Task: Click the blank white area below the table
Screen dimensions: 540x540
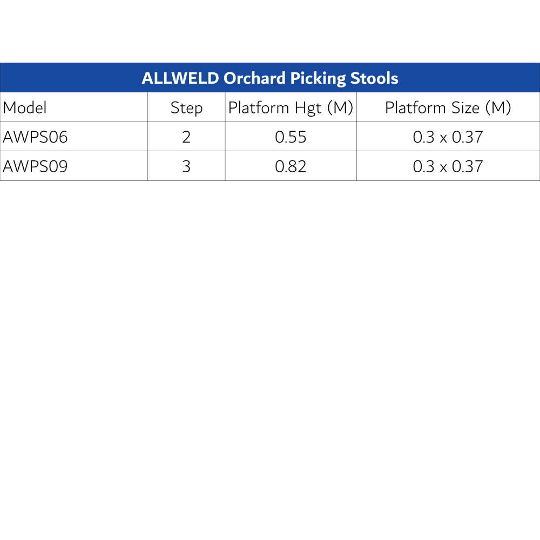Action: (x=270, y=351)
